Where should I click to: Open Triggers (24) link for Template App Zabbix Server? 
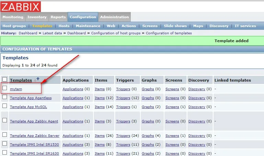[x=123, y=136]
